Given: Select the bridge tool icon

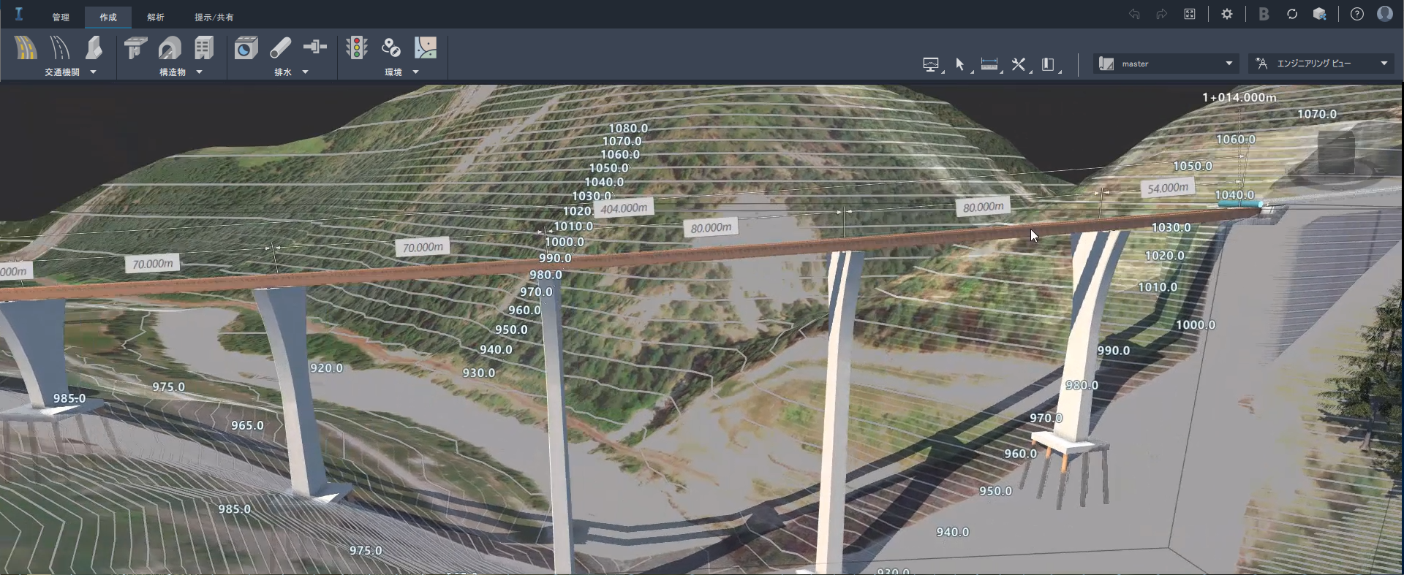Looking at the screenshot, I should (x=135, y=48).
